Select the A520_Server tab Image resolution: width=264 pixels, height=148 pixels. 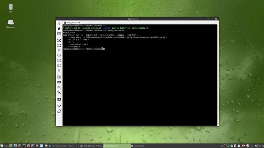pyautogui.click(x=72, y=23)
